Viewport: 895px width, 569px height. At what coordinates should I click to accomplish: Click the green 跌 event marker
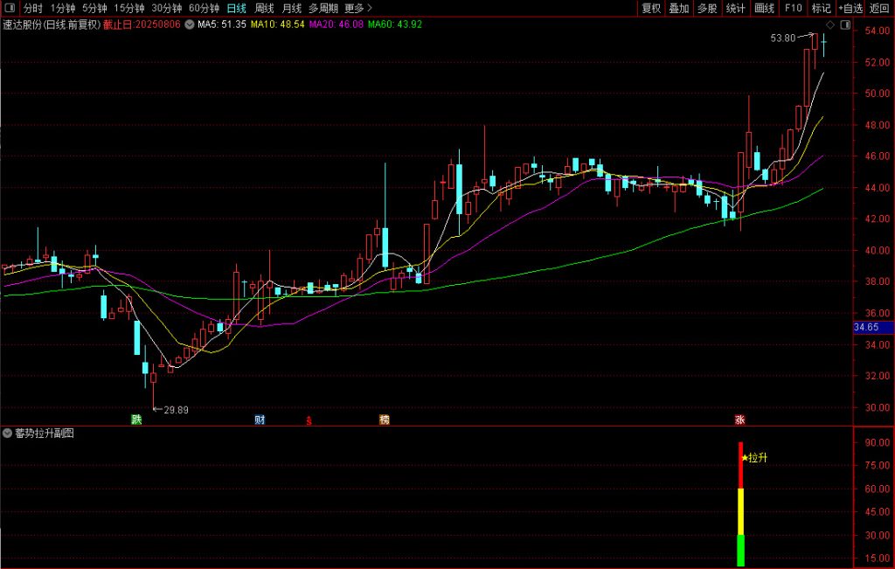pyautogui.click(x=136, y=420)
